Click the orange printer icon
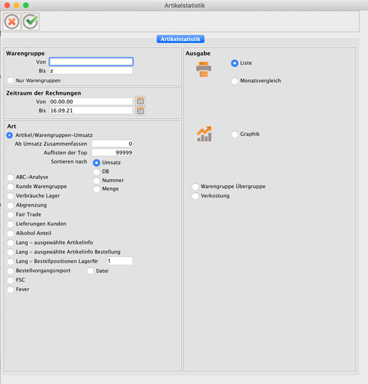Viewport: 368px width, 384px height. (x=204, y=69)
